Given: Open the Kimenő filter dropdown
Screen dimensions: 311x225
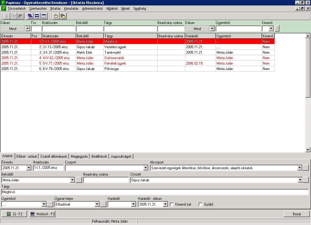Looking at the screenshot, I should point(271,29).
